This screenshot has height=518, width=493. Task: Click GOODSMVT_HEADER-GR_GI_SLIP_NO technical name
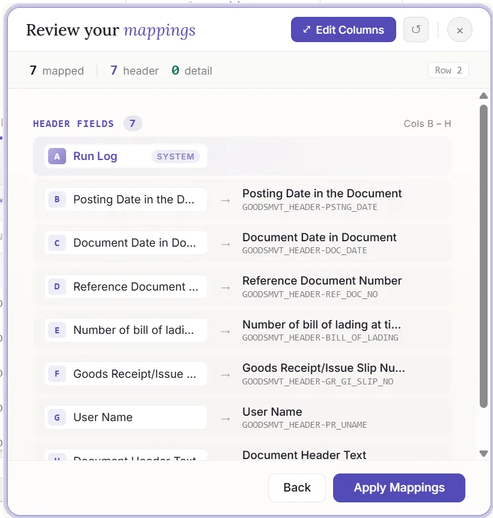click(x=317, y=381)
